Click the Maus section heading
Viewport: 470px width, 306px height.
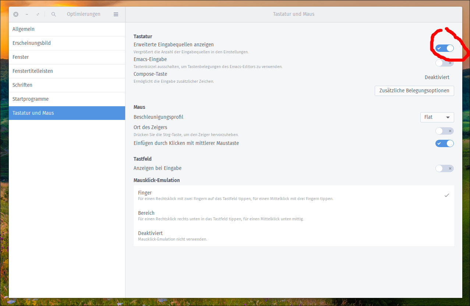[139, 107]
